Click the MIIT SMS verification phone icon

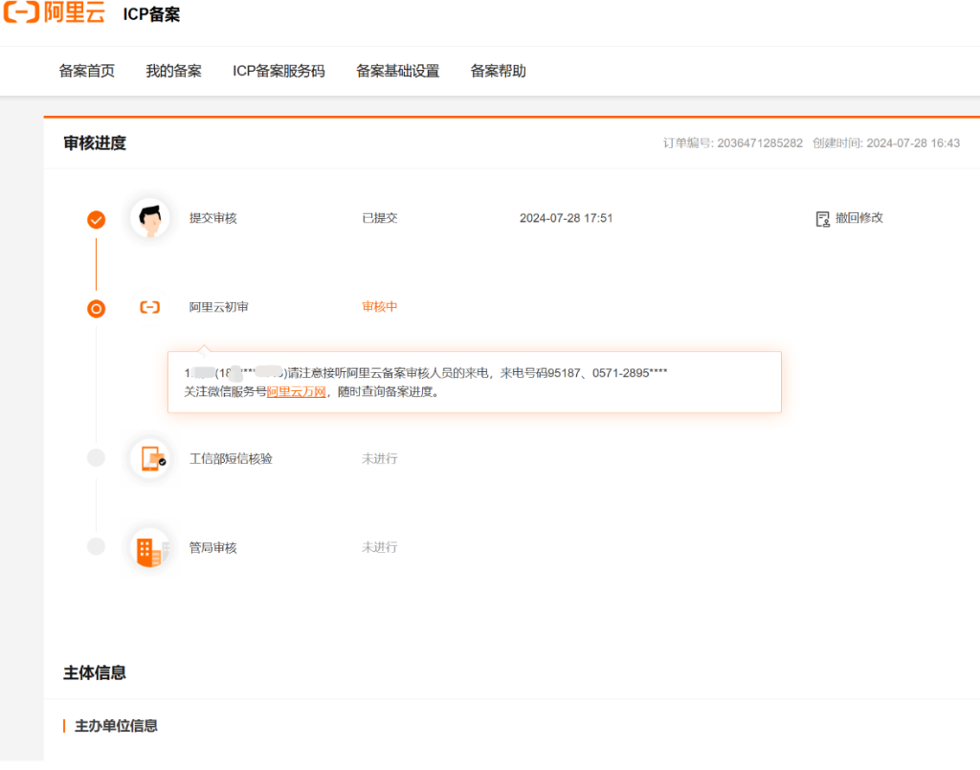(150, 459)
